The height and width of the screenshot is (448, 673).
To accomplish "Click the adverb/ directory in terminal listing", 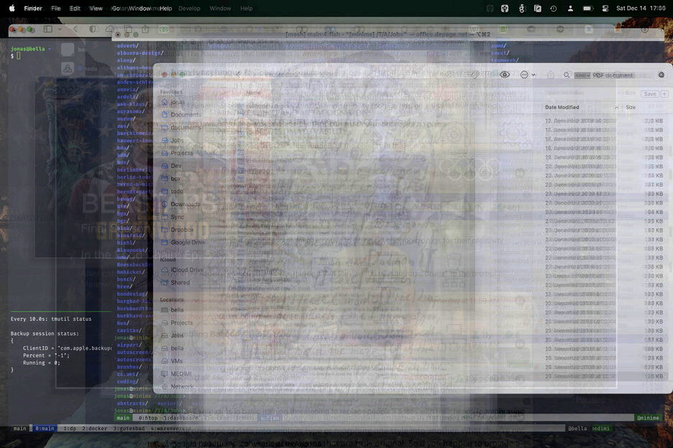I will [127, 46].
